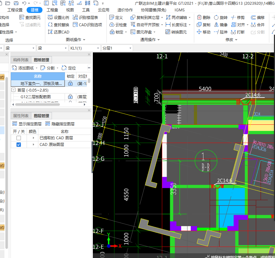
Task: Click the 复制 copy tool
Action: click(203, 25)
